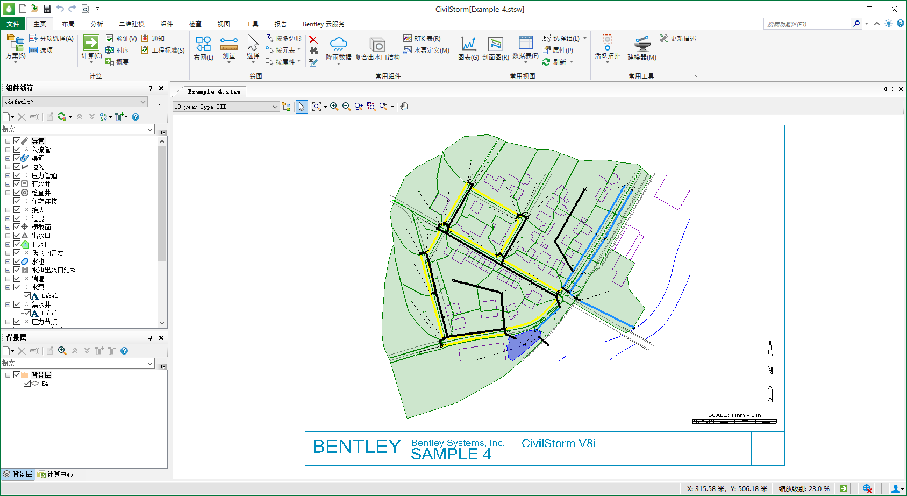Image resolution: width=907 pixels, height=496 pixels.
Task: Activate the pan hand tool above the drawing
Action: (403, 106)
